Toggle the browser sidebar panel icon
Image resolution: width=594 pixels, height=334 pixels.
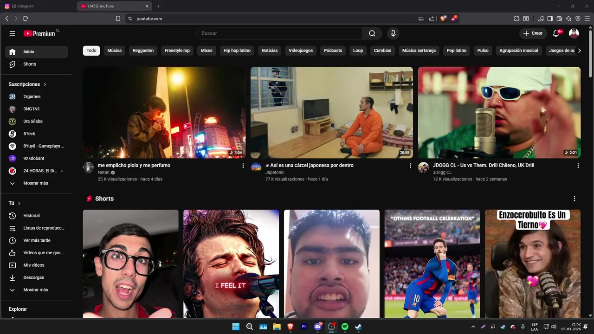pos(550,19)
